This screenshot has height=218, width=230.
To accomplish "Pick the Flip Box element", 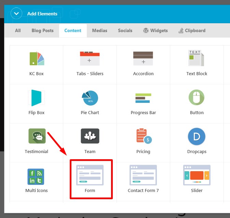I will pos(36,98).
